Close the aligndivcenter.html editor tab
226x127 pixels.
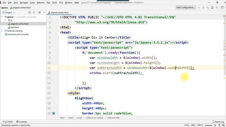click(x=70, y=13)
